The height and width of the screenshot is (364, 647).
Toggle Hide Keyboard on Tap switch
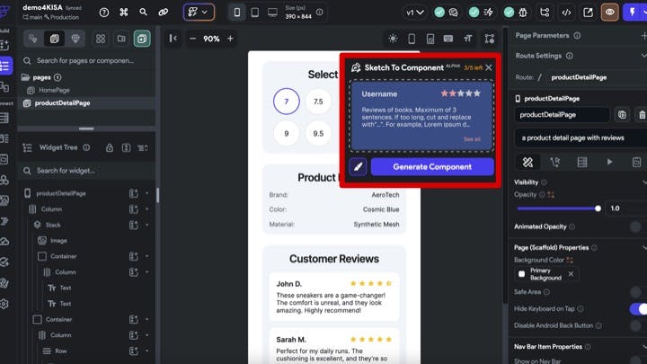(638, 308)
